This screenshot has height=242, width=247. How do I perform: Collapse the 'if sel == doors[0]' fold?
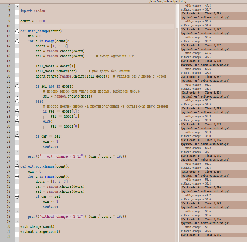point(17,111)
